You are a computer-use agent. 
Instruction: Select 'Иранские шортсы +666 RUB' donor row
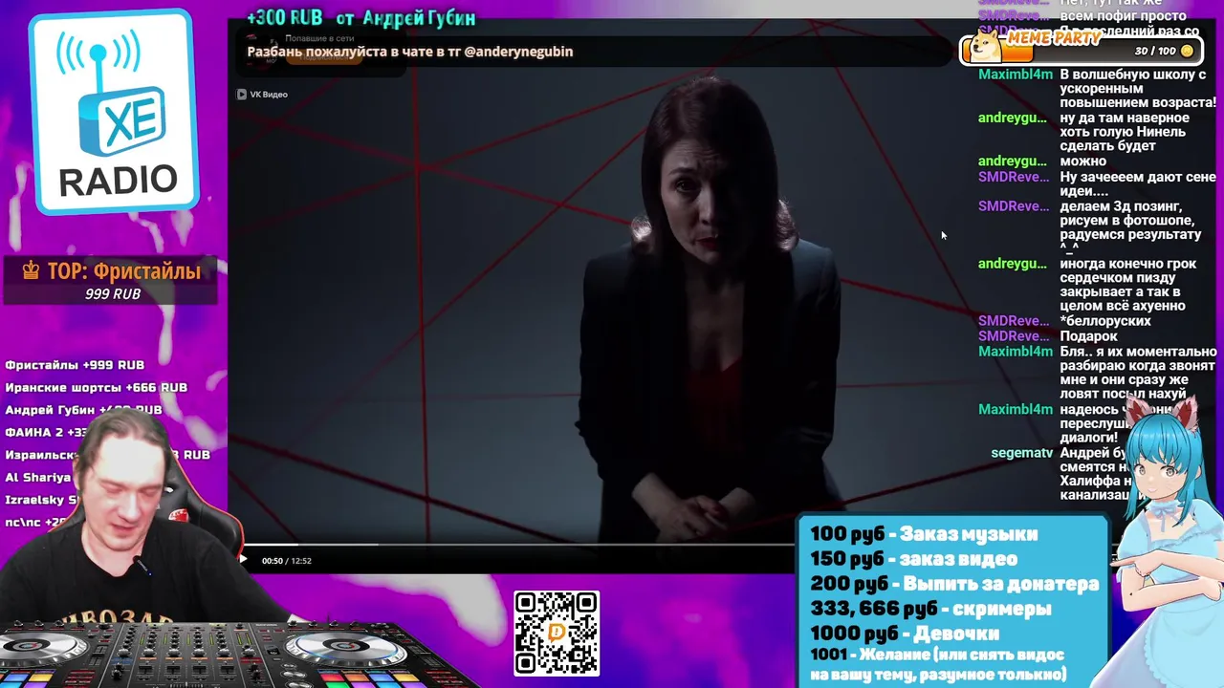point(96,387)
